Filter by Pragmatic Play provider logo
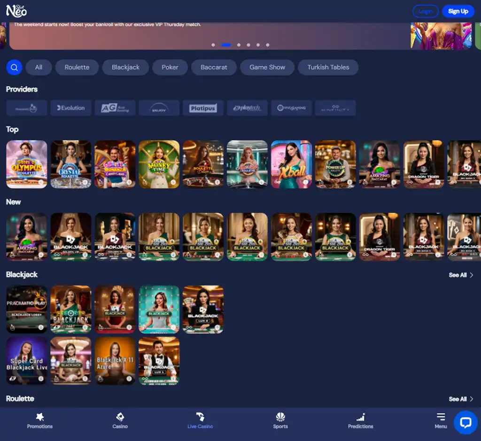 tap(27, 108)
